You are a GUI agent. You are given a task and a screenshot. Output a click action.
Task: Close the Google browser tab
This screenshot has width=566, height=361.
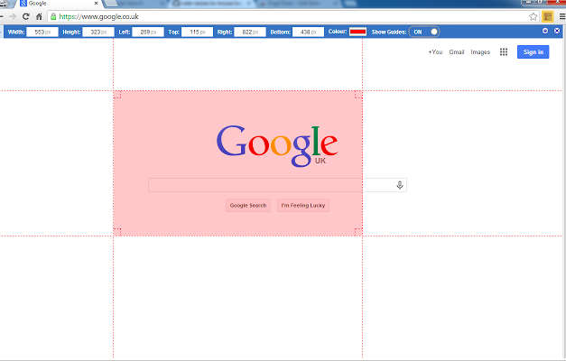96,4
